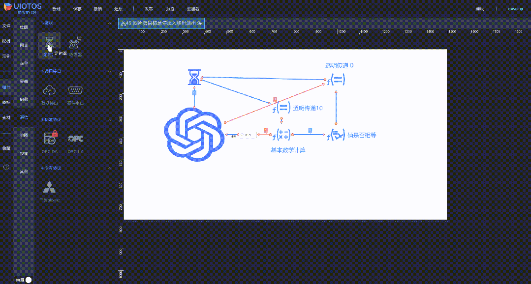The image size is (531, 284).
Task: Open the 通信 component category
Action: 24,117
